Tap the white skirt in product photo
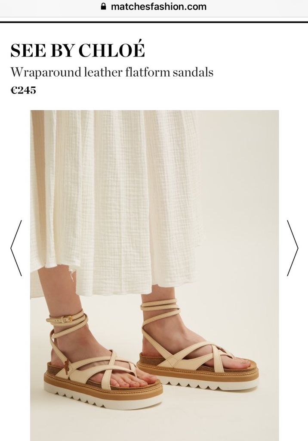This screenshot has width=308, height=441. click(115, 197)
